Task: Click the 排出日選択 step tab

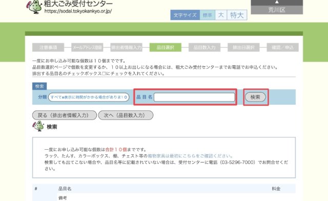Action: [x=243, y=47]
